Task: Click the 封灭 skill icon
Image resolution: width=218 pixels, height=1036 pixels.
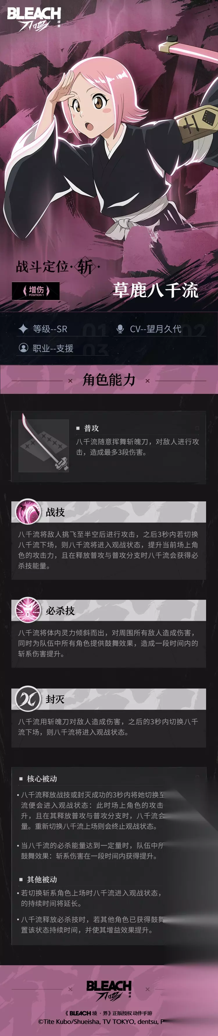Action: pos(28,699)
